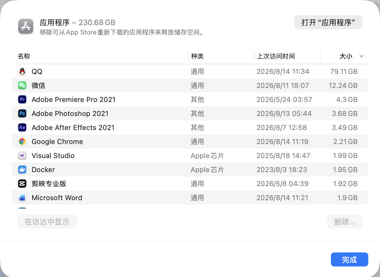380x277 pixels.
Task: Click the App Store applications header icon
Action: pos(26,26)
